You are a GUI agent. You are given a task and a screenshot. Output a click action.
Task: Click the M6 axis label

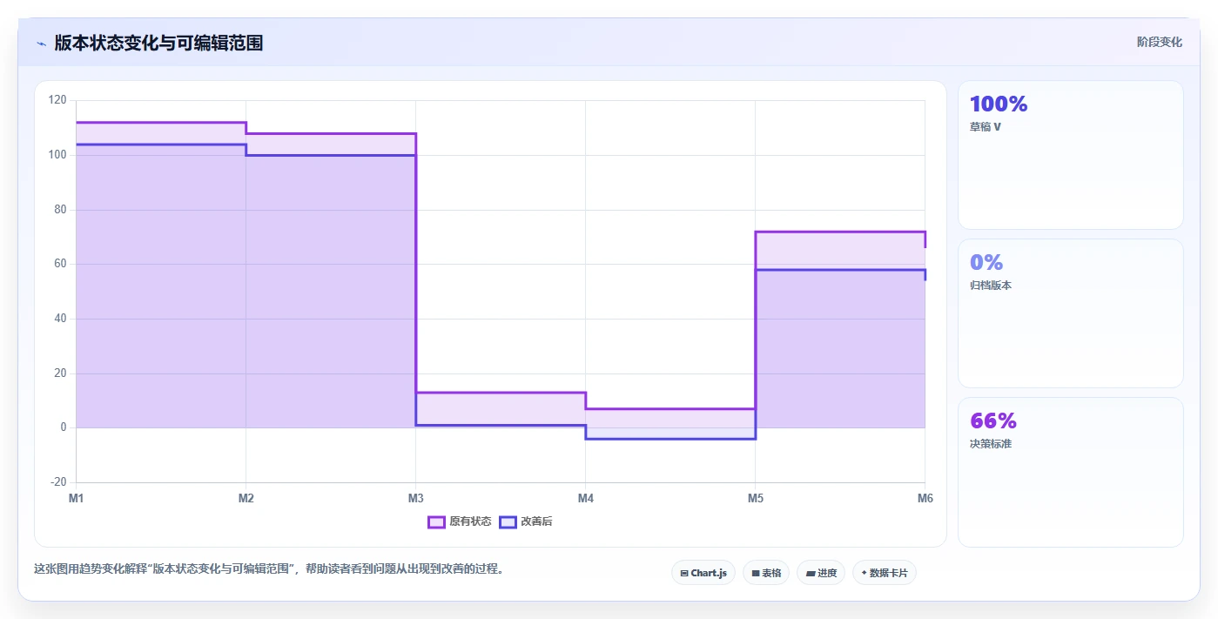(x=925, y=498)
